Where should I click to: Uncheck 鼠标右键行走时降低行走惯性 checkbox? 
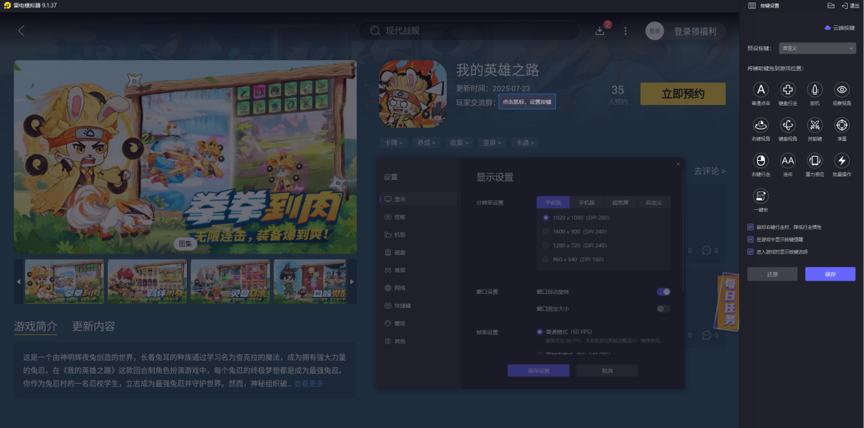pyautogui.click(x=751, y=227)
